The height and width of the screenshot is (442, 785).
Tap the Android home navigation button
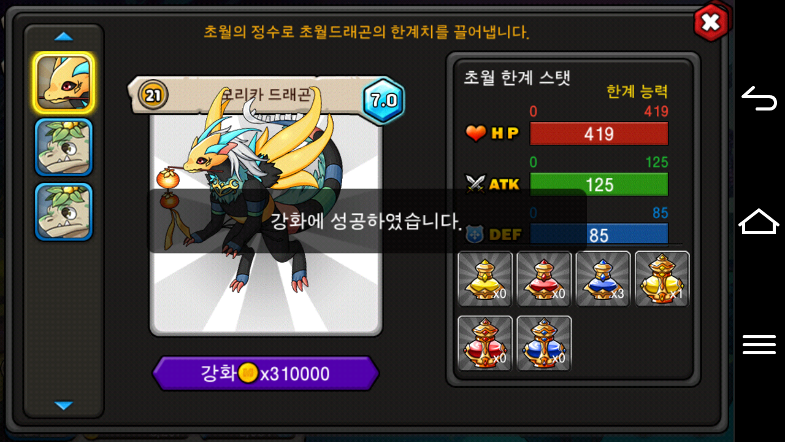click(x=759, y=221)
